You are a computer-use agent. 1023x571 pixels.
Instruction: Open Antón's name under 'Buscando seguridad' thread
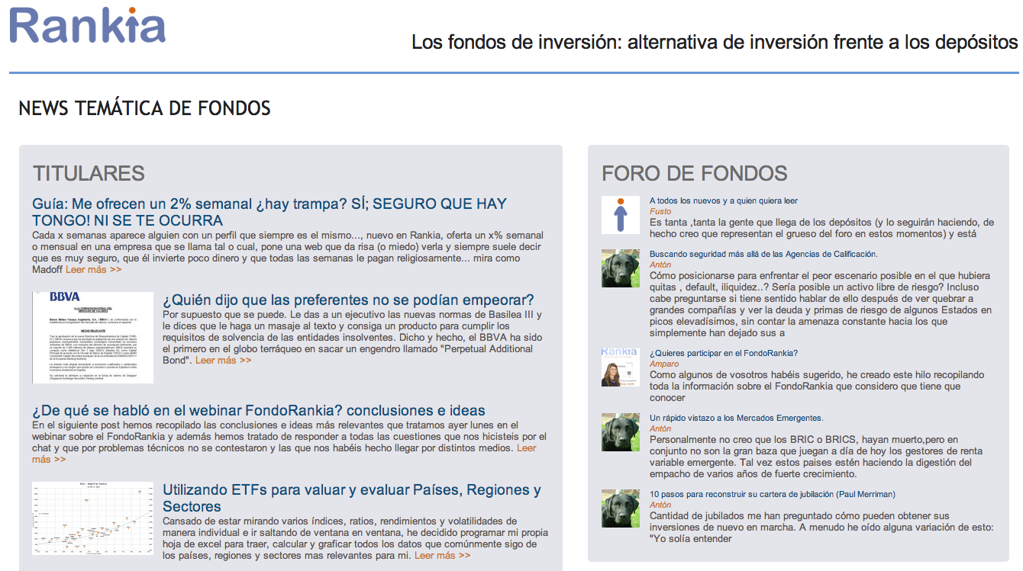point(660,265)
